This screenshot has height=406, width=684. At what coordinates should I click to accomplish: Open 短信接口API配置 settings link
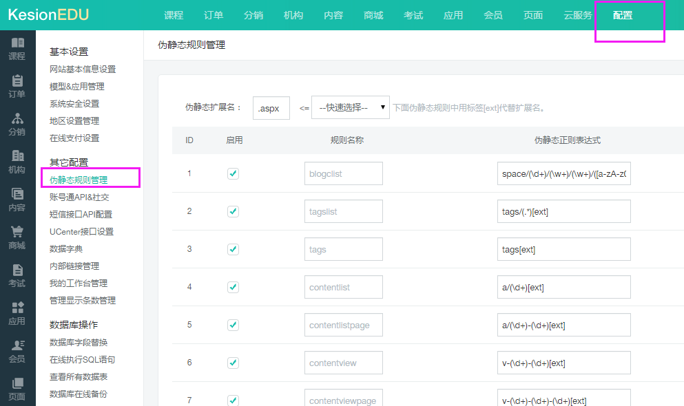tap(81, 215)
